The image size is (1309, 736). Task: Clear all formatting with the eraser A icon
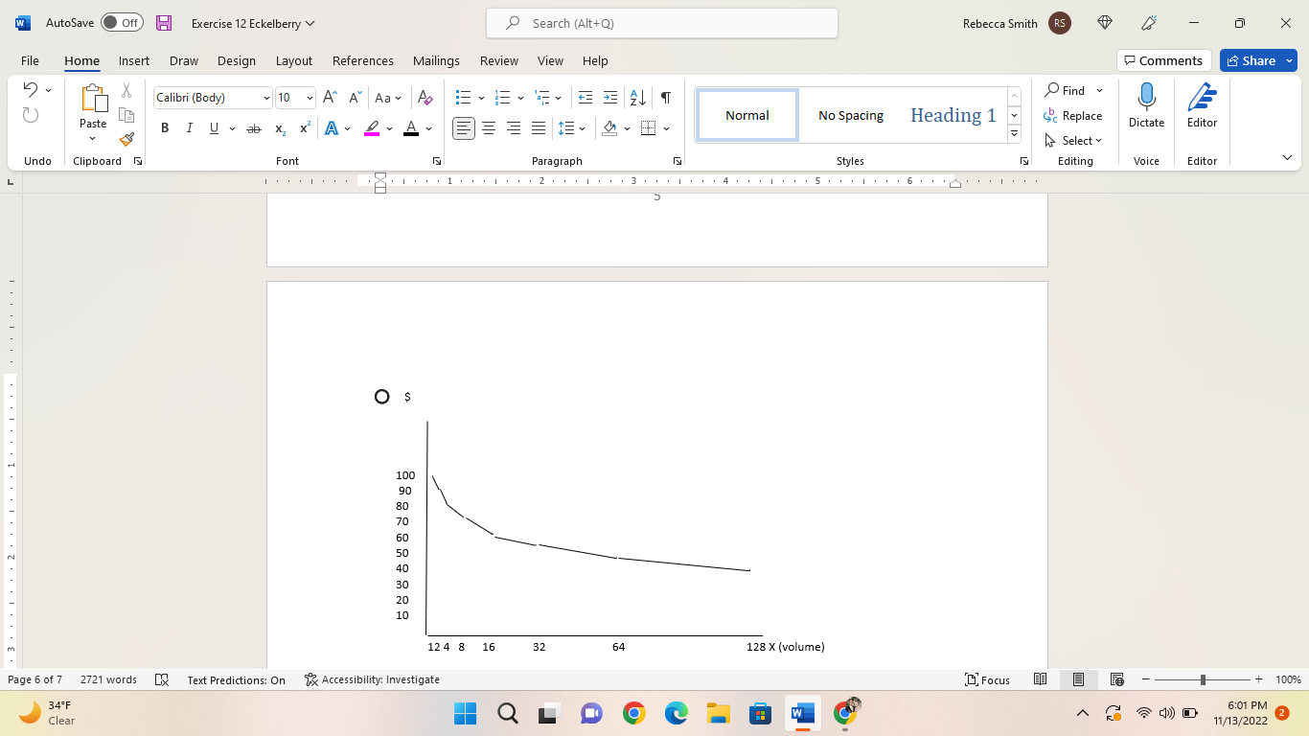tap(425, 98)
